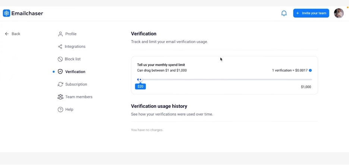Click the back arrow icon
The height and width of the screenshot is (165, 349).
tap(7, 34)
